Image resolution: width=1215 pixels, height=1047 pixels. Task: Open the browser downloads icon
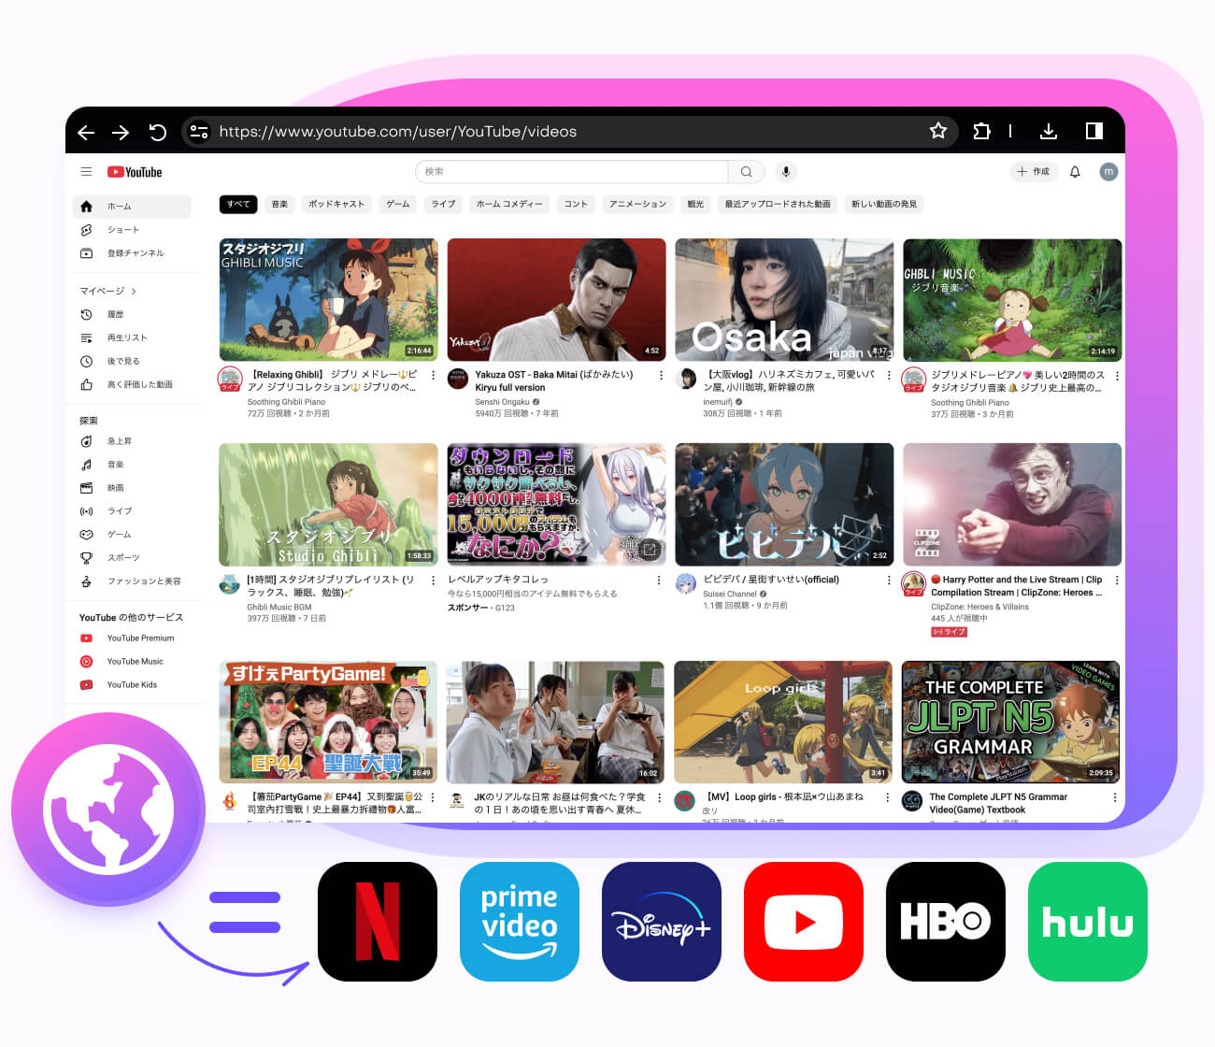coord(1049,131)
